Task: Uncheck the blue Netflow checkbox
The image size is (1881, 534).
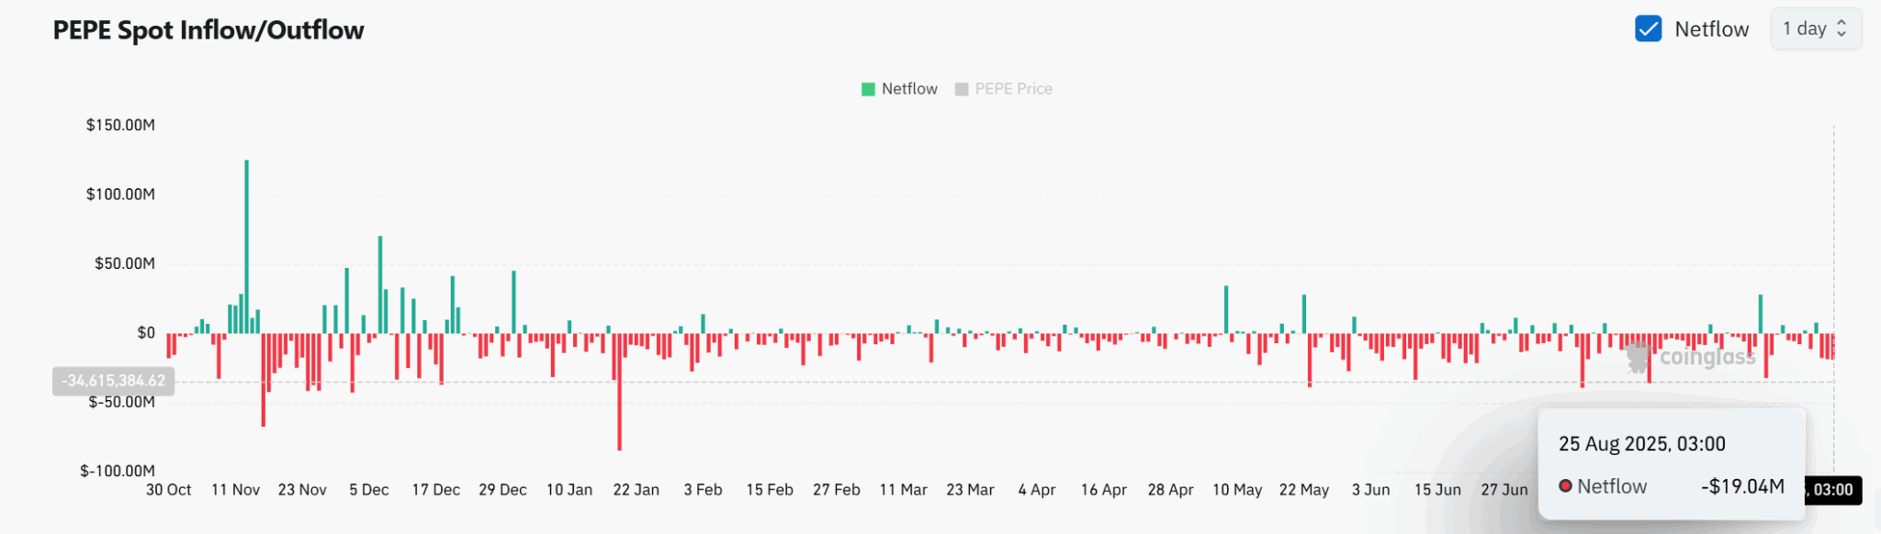Action: pyautogui.click(x=1648, y=29)
